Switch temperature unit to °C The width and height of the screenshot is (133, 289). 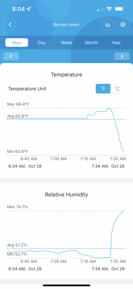click(118, 89)
